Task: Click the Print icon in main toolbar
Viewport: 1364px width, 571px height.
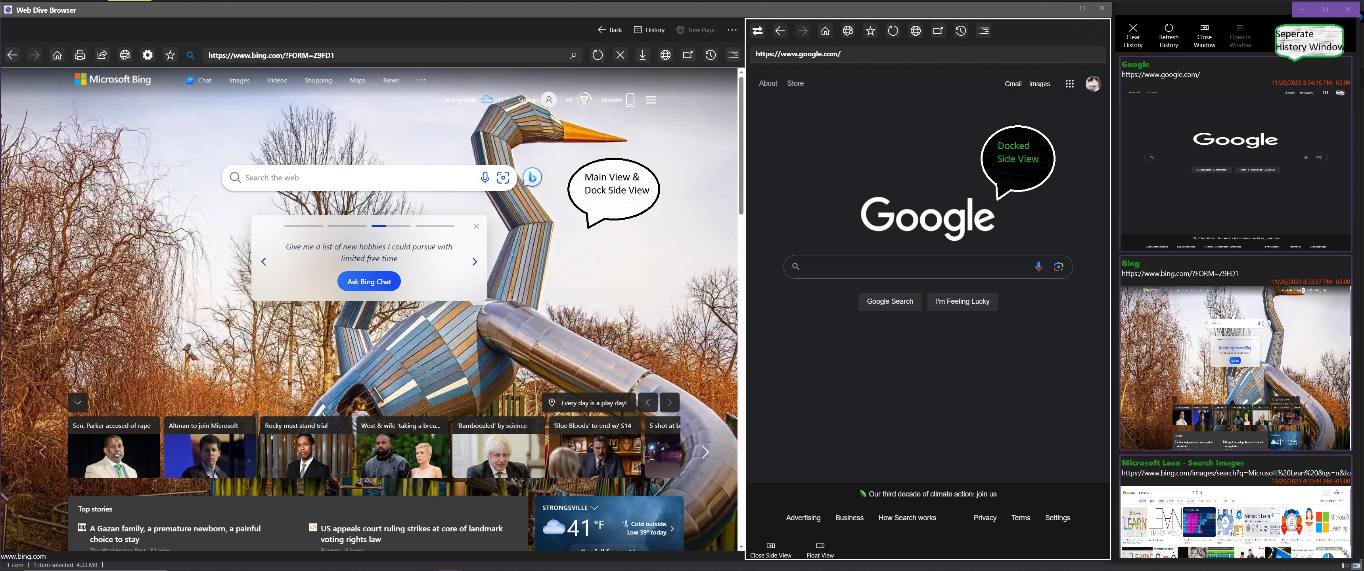Action: (79, 55)
